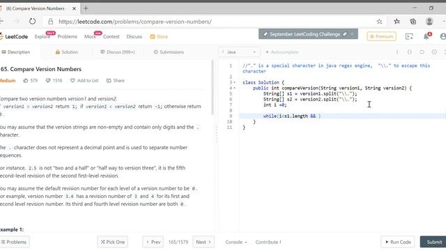446x251 pixels.
Task: Open editor info icon
Action: tap(397, 52)
